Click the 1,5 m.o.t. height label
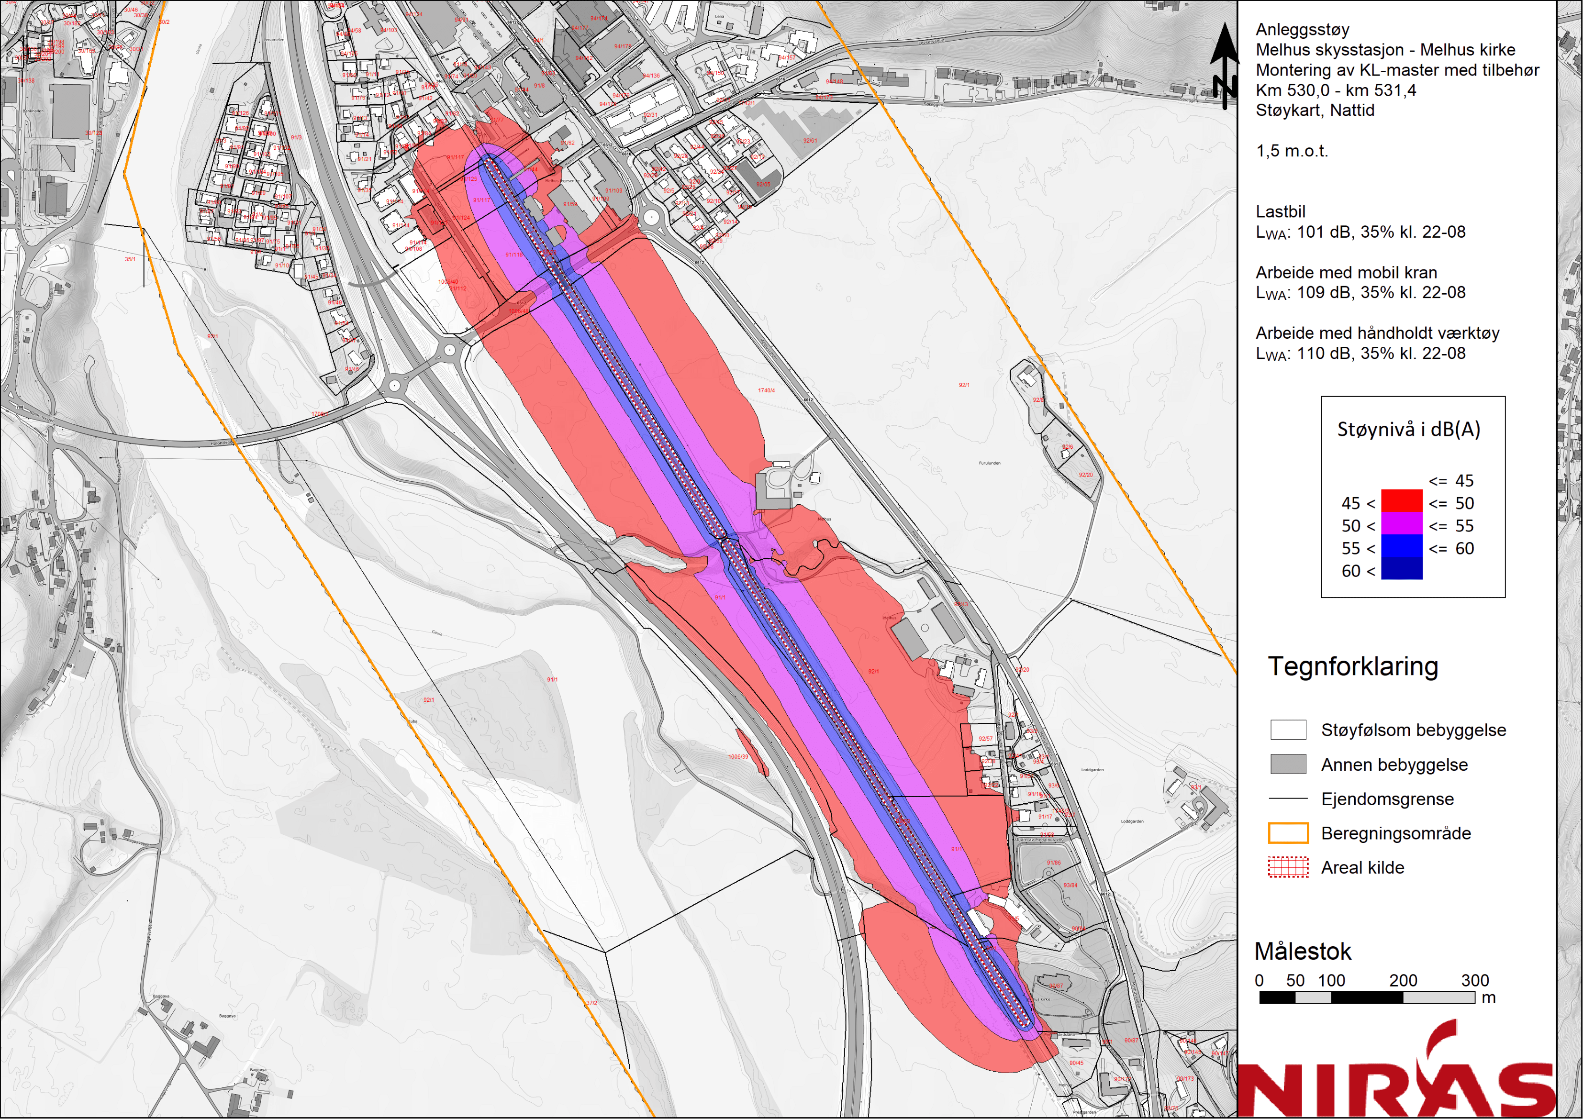 [x=1292, y=151]
